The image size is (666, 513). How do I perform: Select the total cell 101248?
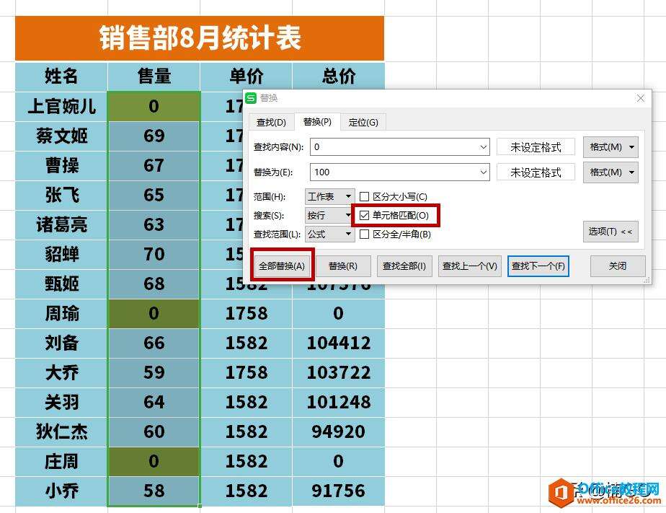(339, 402)
